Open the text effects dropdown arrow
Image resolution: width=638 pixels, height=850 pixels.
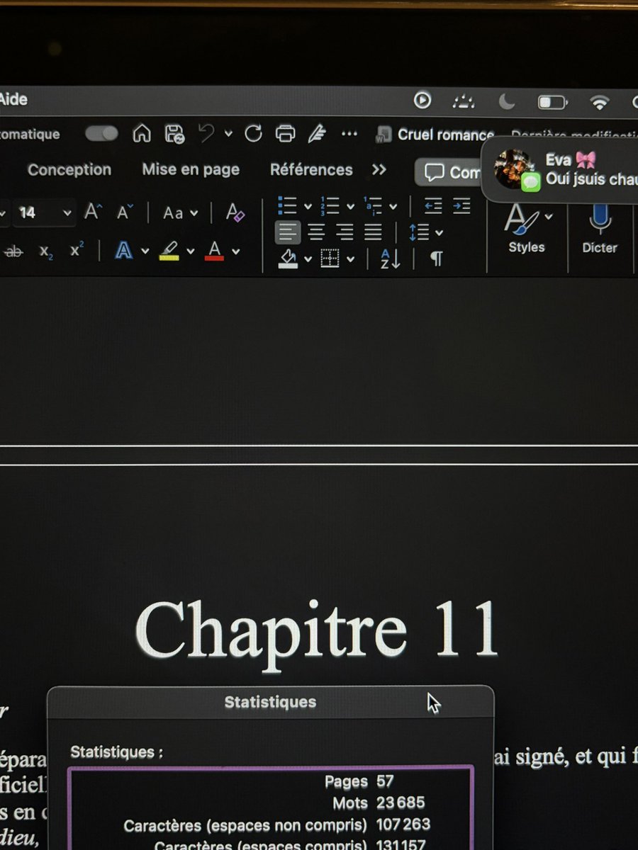click(145, 251)
